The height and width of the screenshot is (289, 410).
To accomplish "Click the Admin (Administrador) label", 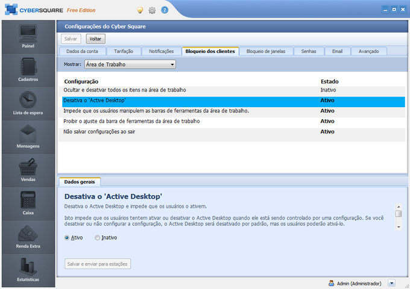I will click(359, 284).
